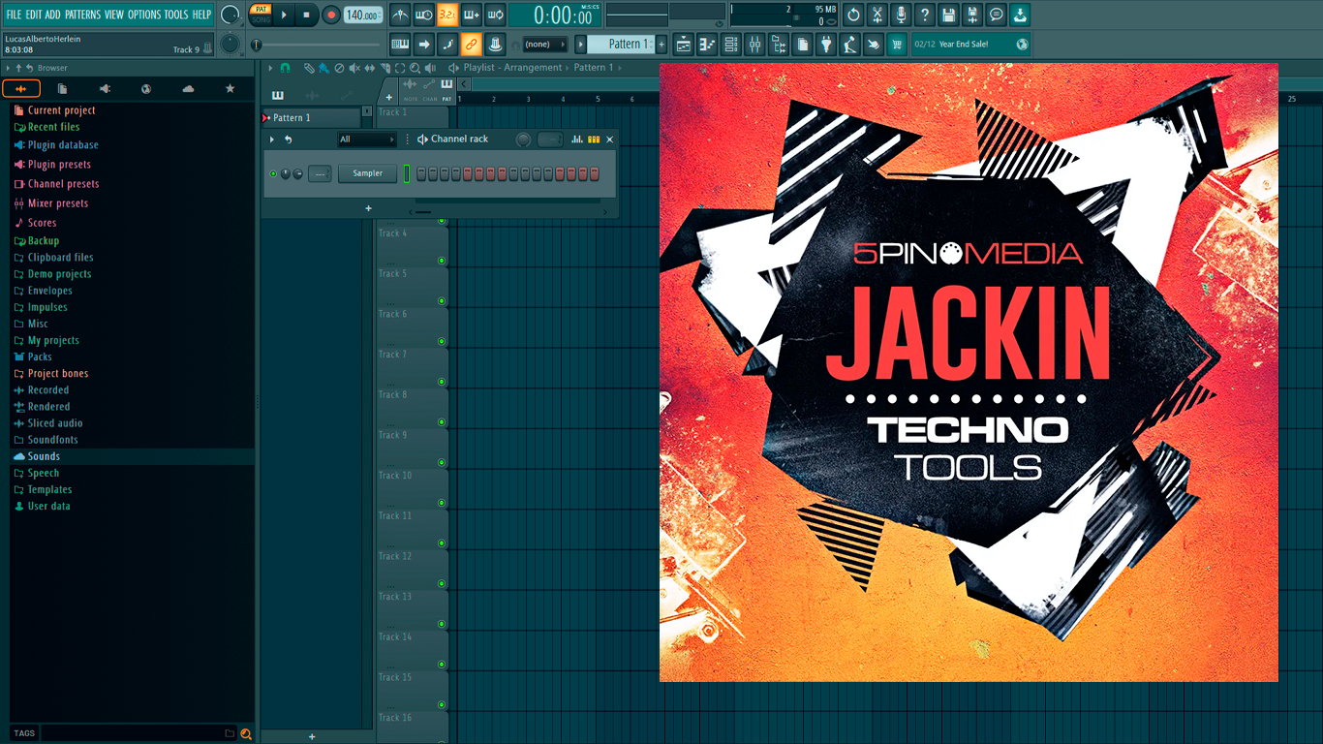Toggle the orange link/multilink controllers button
Viewport: 1323px width, 744px height.
(x=471, y=44)
